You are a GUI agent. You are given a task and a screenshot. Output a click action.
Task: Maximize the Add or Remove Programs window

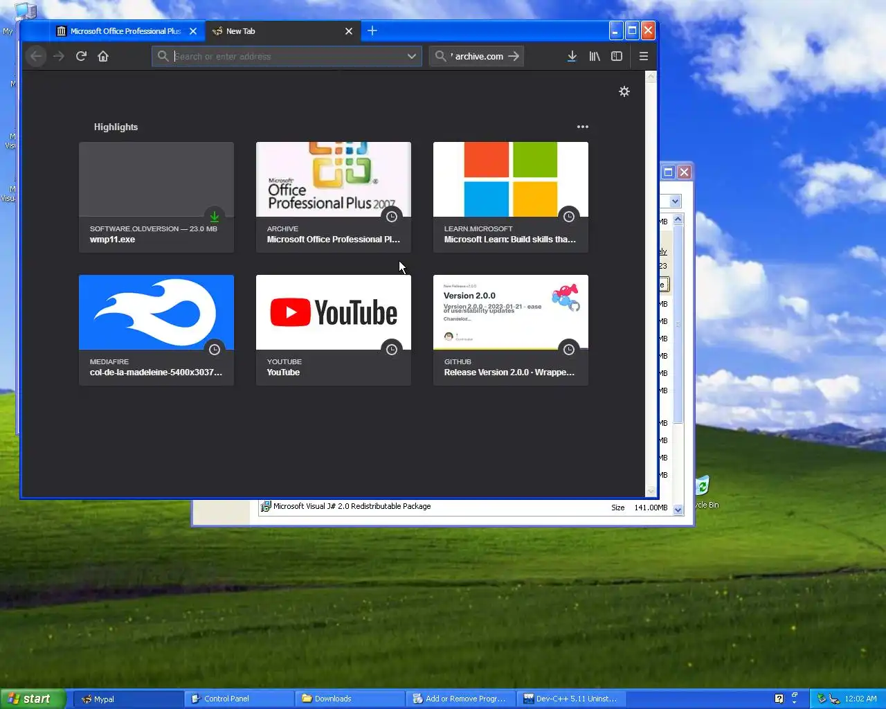click(668, 172)
